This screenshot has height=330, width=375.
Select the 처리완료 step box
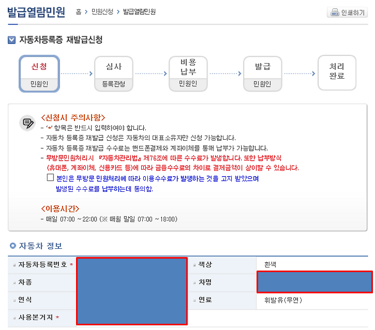(x=337, y=73)
